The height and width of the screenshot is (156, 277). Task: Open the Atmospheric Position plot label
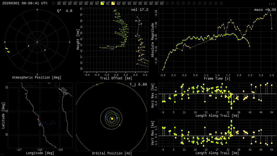[37, 78]
